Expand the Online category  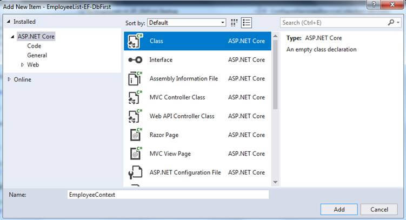tap(9, 79)
